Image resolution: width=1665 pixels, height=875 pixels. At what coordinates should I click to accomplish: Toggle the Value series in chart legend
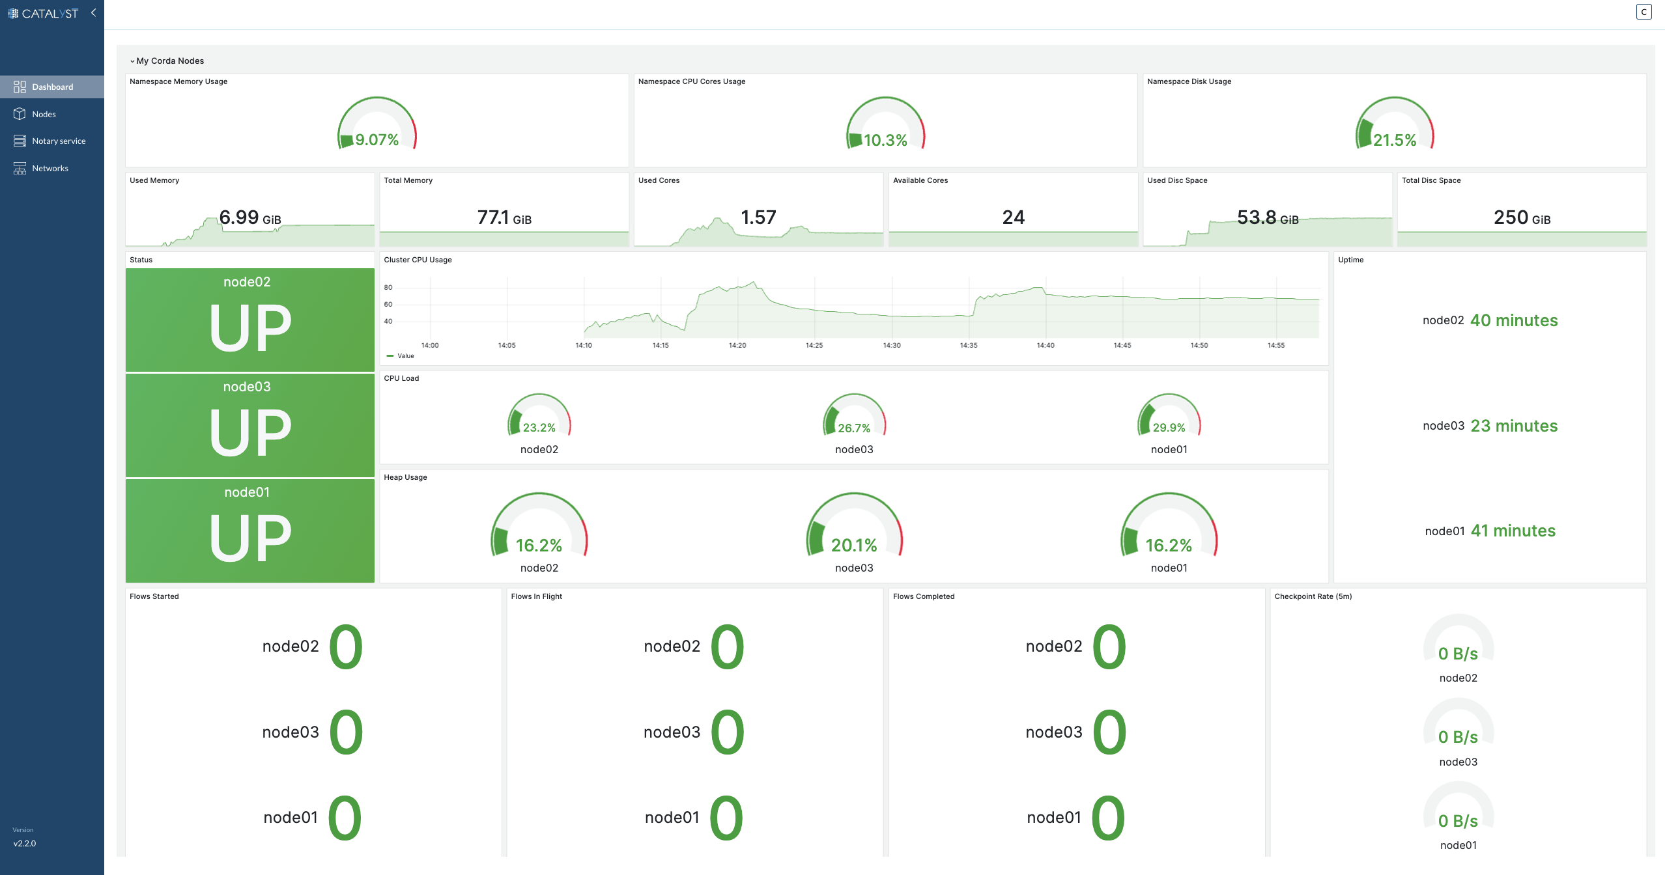point(405,356)
